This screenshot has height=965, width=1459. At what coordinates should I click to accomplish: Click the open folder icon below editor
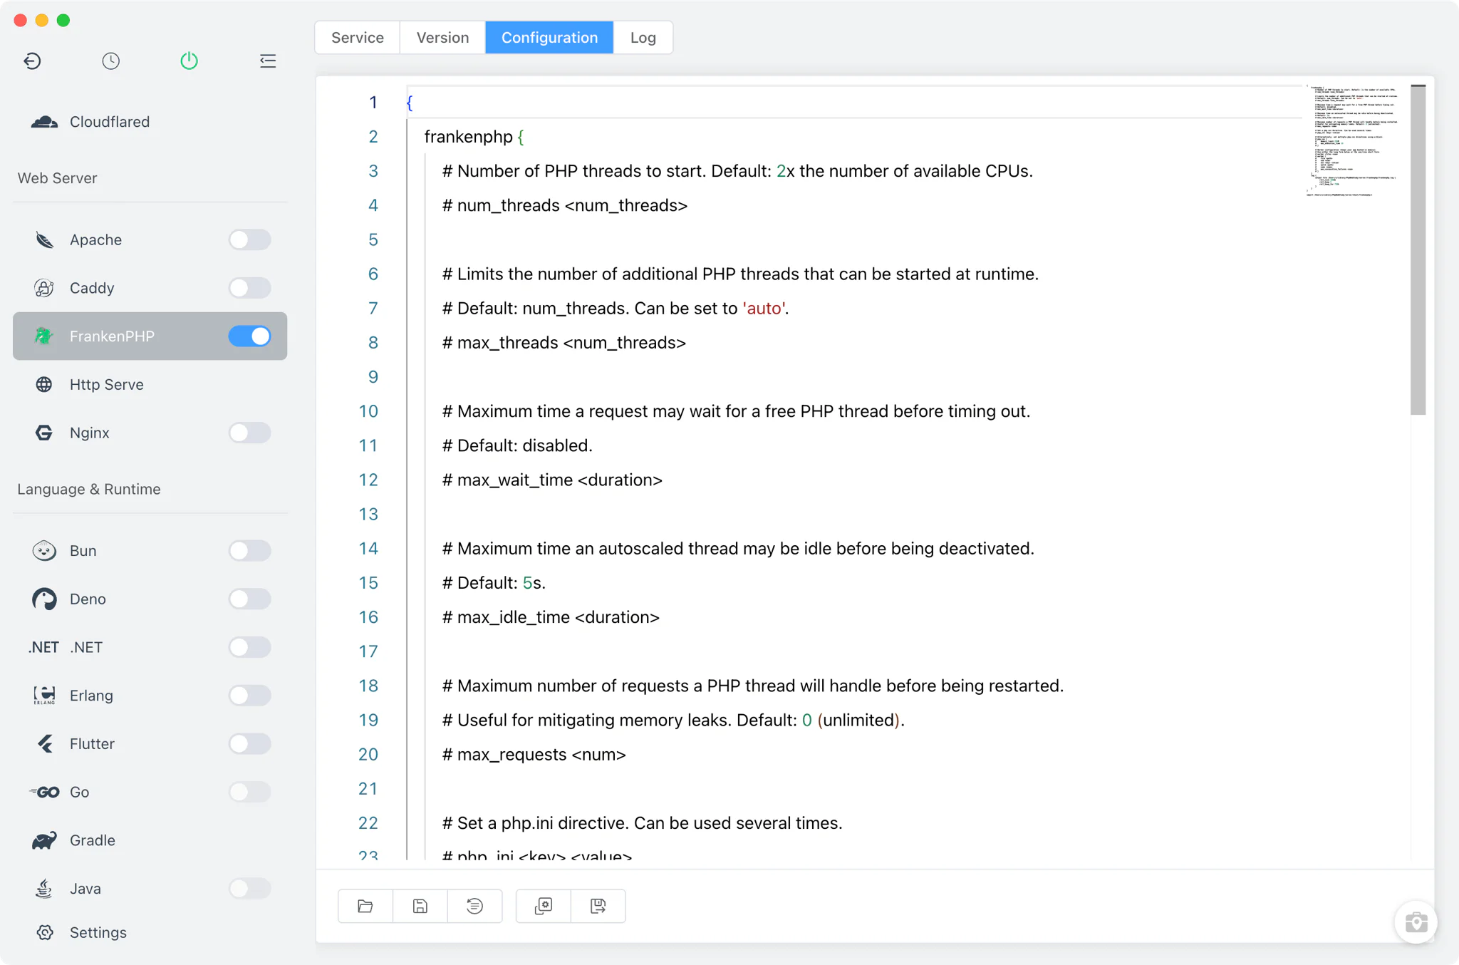tap(365, 906)
